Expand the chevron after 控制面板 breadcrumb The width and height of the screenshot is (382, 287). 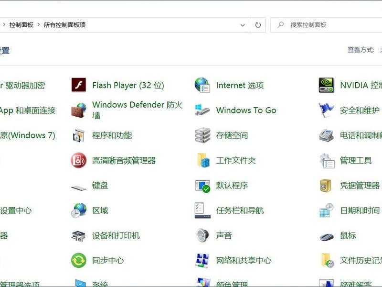coord(39,25)
